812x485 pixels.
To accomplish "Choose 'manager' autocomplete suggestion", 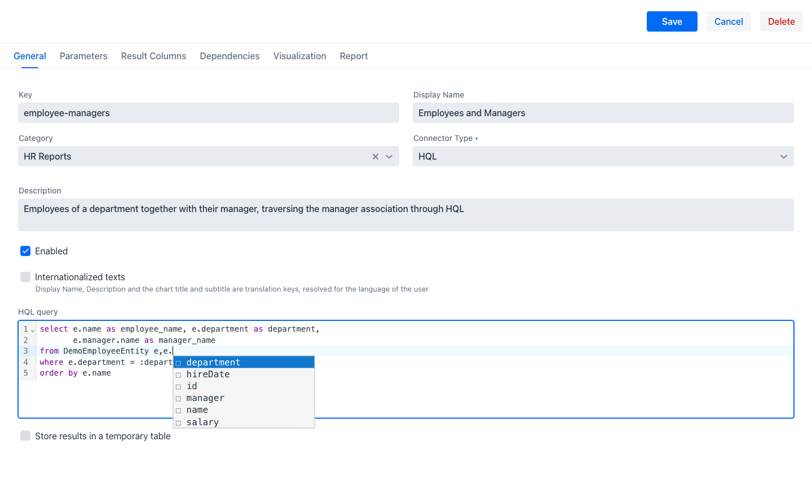I will (x=244, y=398).
